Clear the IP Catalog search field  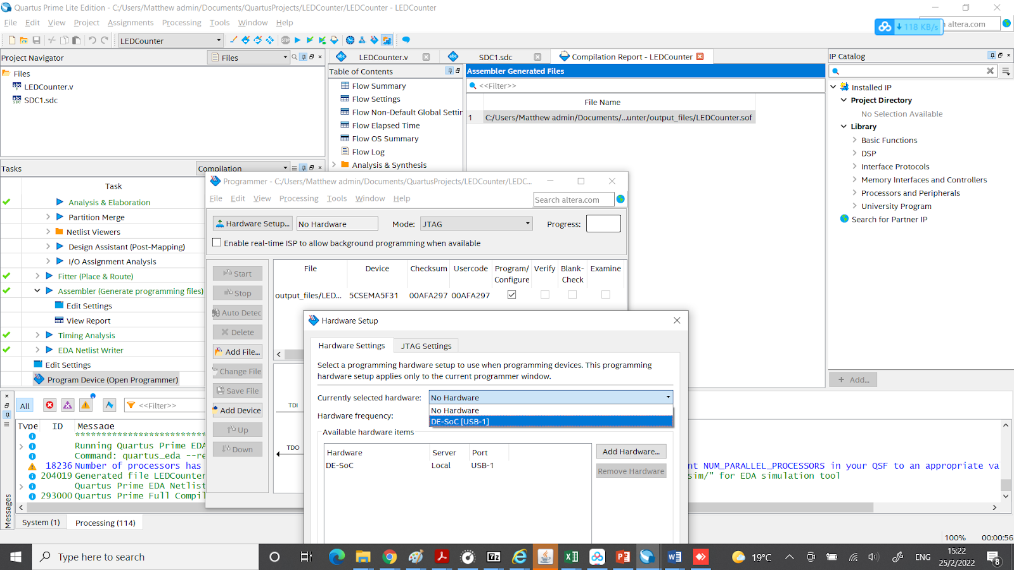[990, 71]
